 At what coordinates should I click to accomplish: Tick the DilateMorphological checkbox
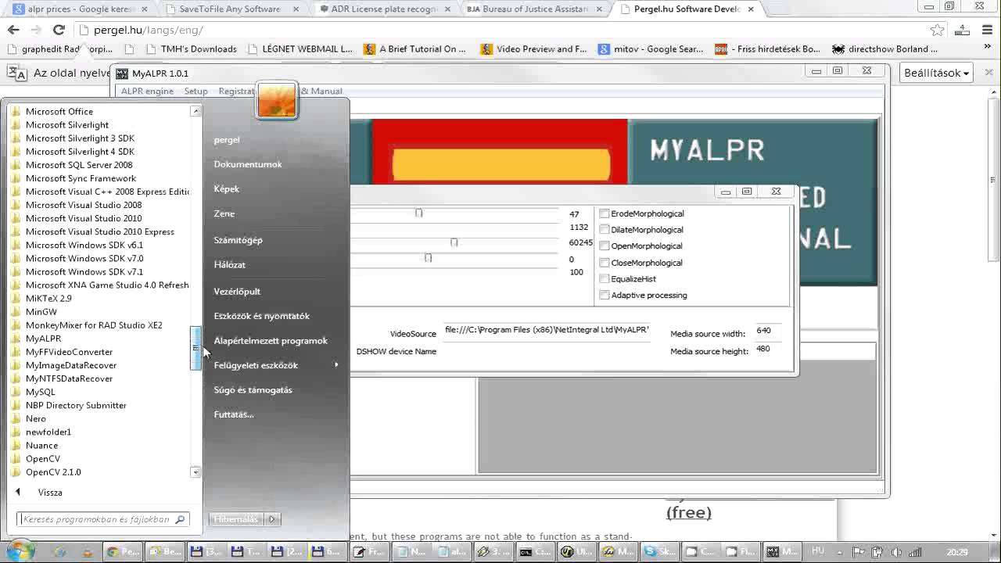[605, 230]
